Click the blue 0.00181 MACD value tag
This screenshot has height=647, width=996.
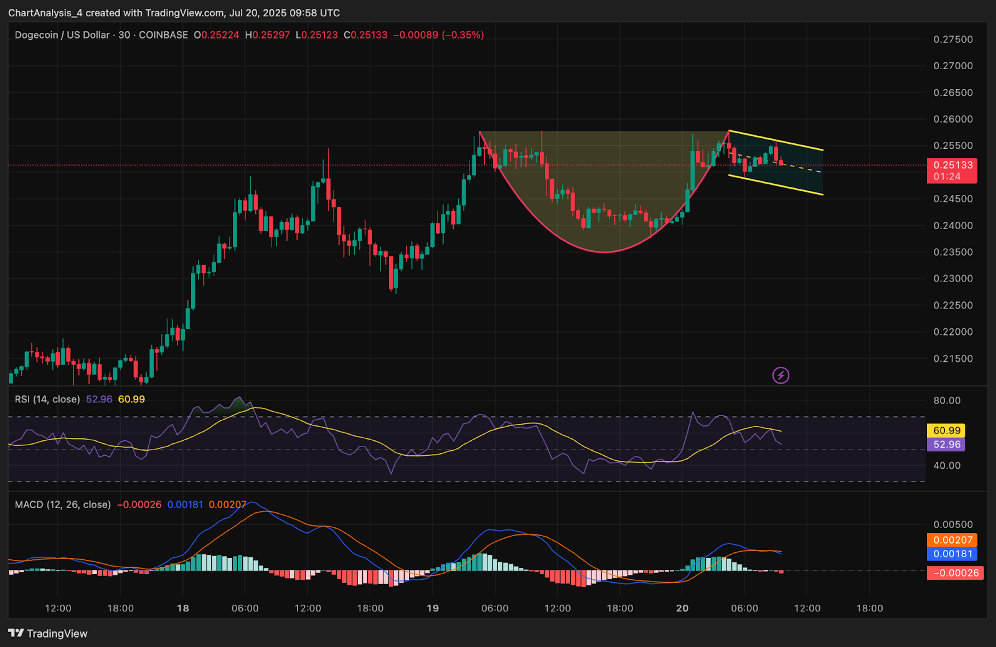(x=952, y=554)
